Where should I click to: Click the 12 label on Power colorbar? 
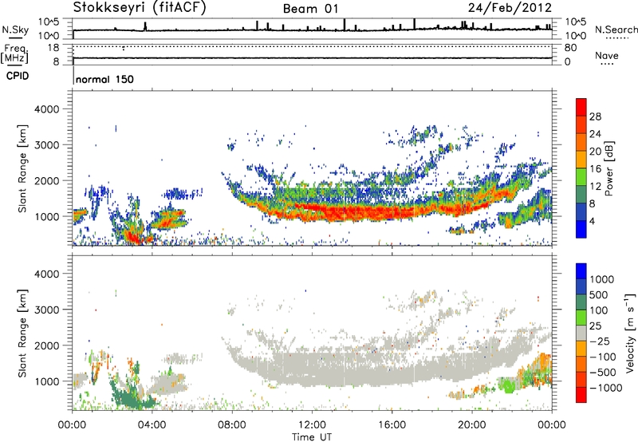[595, 187]
